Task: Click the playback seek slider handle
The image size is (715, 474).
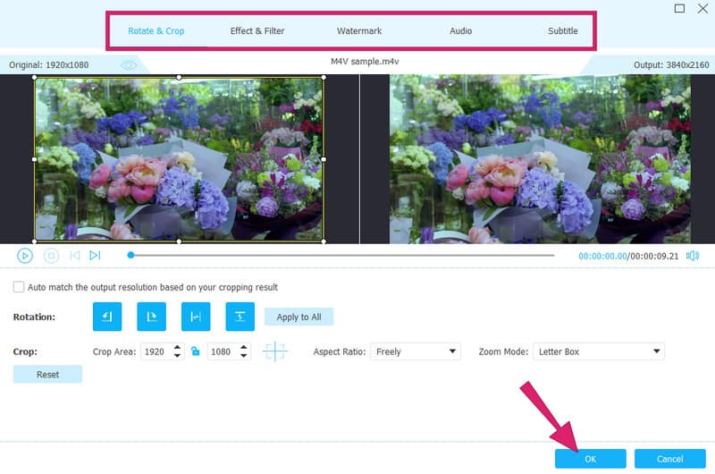Action: [130, 255]
